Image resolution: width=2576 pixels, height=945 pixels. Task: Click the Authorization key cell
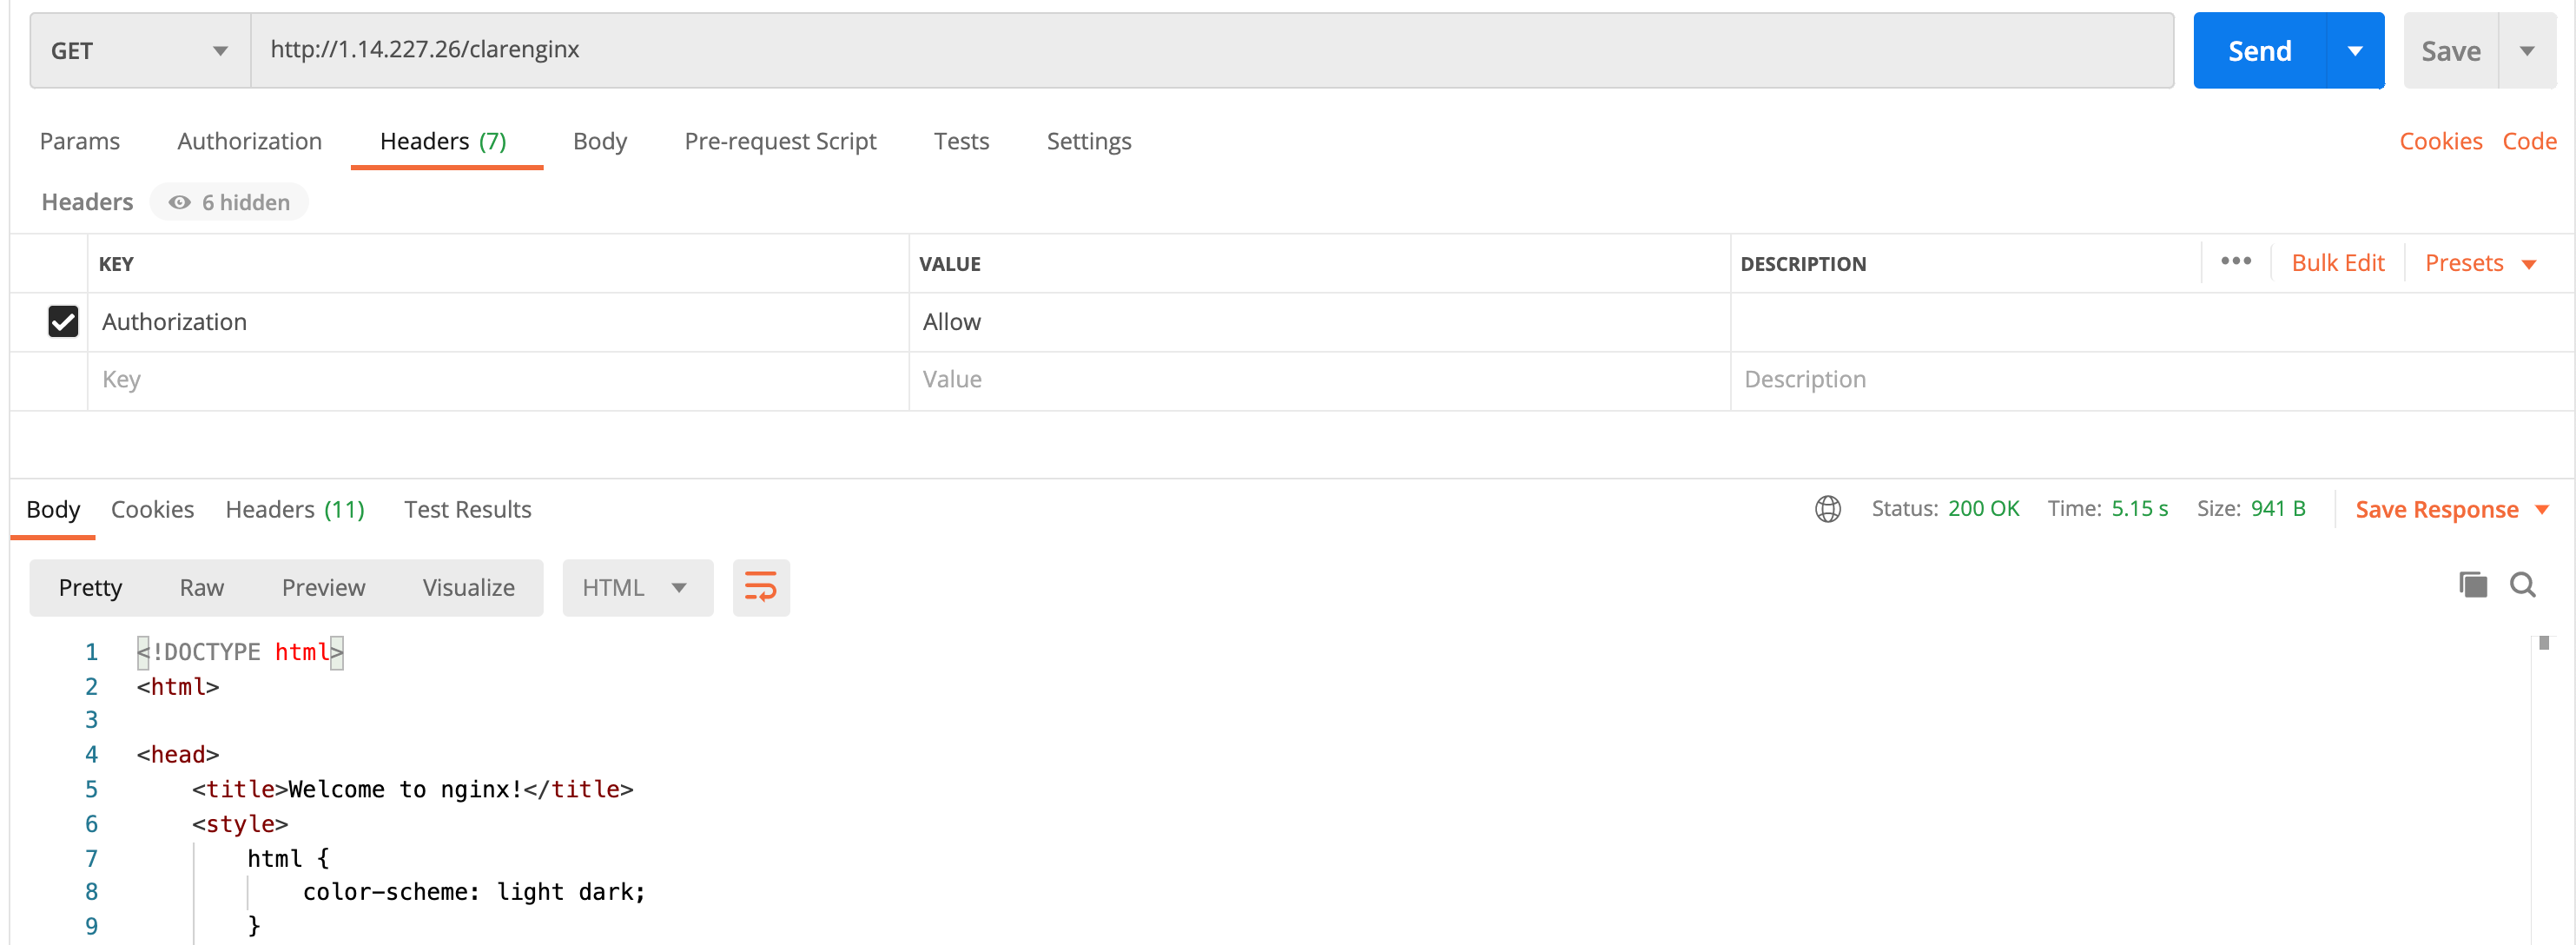(498, 322)
